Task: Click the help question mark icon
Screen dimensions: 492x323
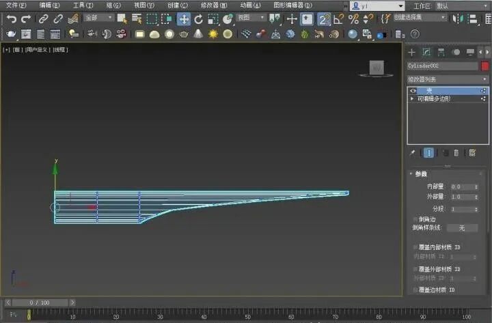Action: click(x=415, y=34)
